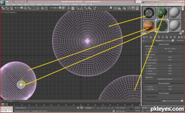Activate the Select and Scale tool
Viewport: 185px width, 113px height.
pos(51,8)
